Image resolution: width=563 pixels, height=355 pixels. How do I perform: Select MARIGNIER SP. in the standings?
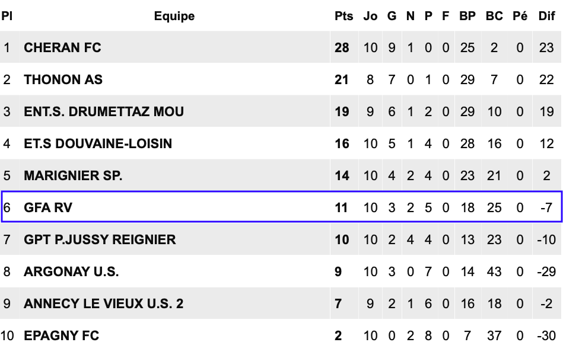coord(73,175)
